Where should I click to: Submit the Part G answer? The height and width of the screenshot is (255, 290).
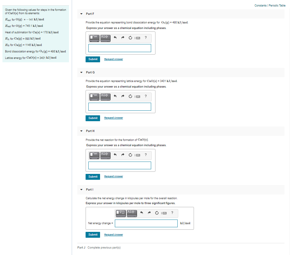pos(93,118)
